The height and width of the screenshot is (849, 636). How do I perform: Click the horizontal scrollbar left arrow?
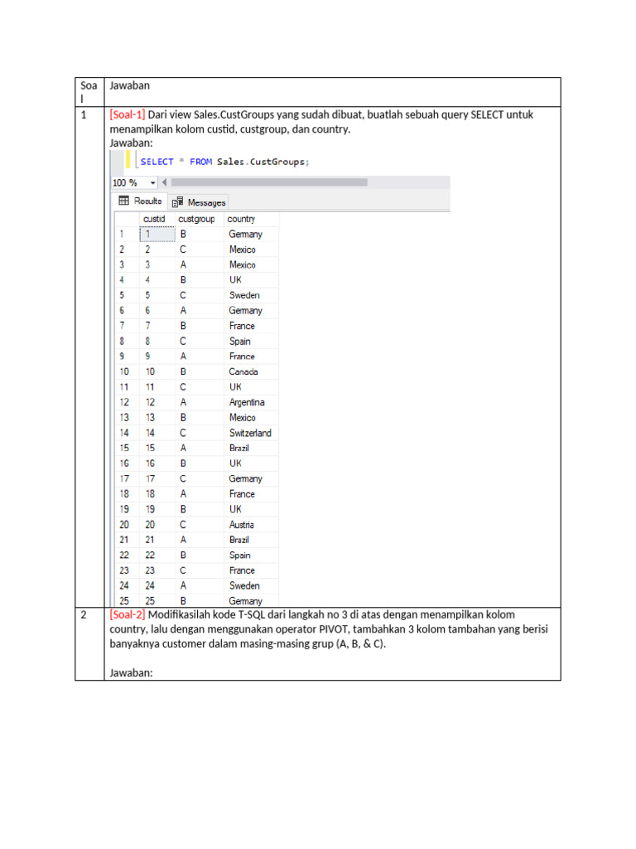point(165,182)
